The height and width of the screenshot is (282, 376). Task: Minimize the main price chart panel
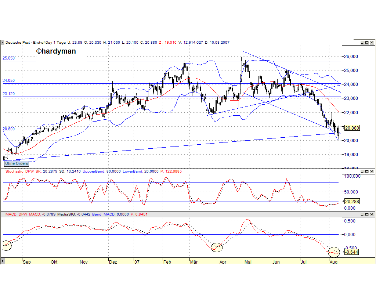pyautogui.click(x=363, y=43)
